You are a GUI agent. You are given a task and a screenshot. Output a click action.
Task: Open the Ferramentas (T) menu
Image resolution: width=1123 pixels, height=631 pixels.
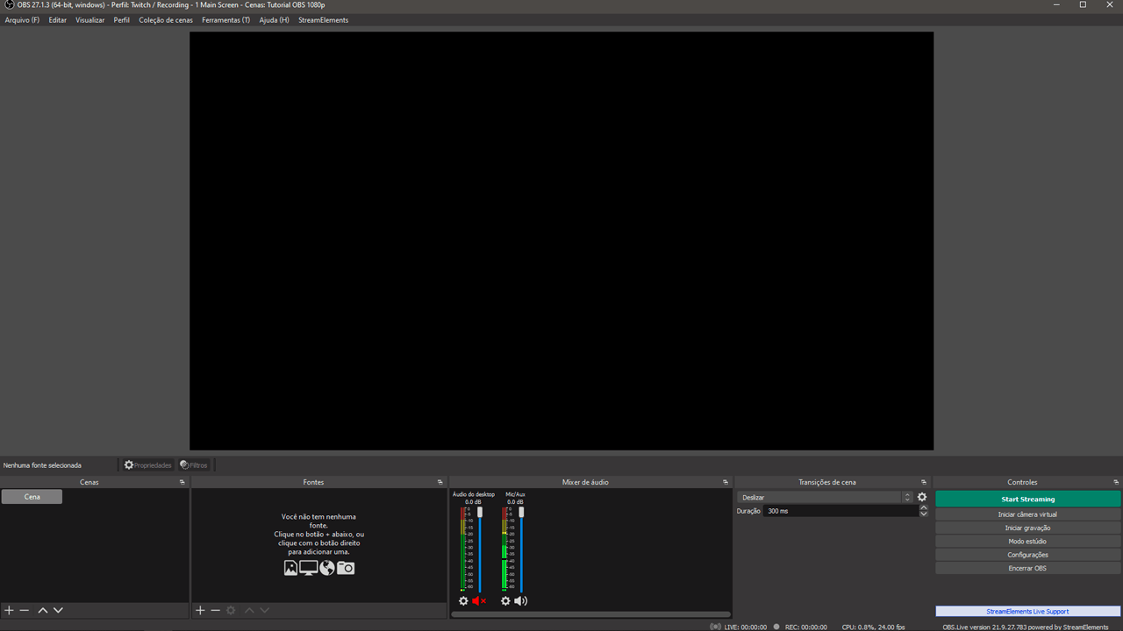tap(226, 20)
